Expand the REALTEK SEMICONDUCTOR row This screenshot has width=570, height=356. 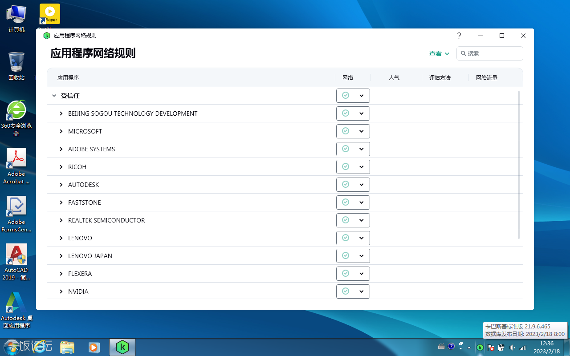(61, 220)
